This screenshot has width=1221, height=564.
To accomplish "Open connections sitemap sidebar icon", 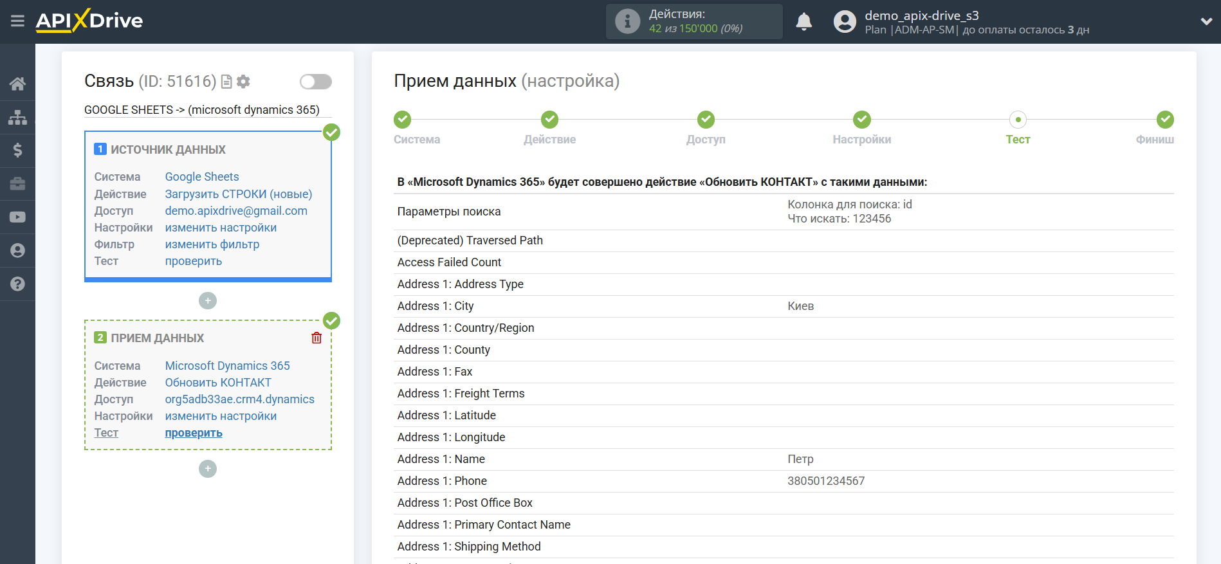I will [17, 117].
